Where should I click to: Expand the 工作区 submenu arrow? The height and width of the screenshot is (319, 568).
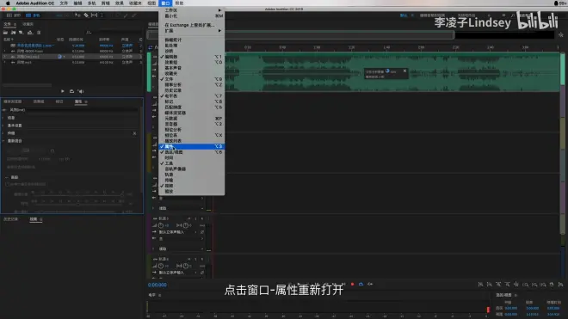point(219,10)
